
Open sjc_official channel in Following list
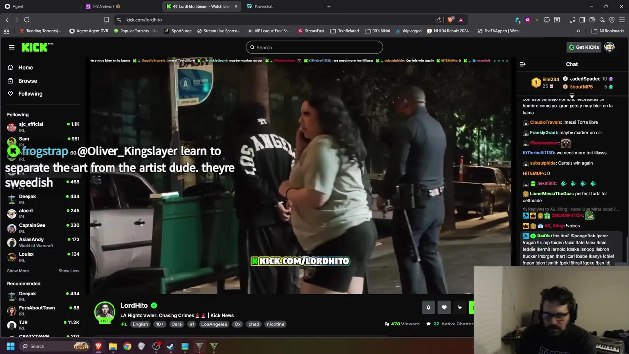(x=43, y=127)
